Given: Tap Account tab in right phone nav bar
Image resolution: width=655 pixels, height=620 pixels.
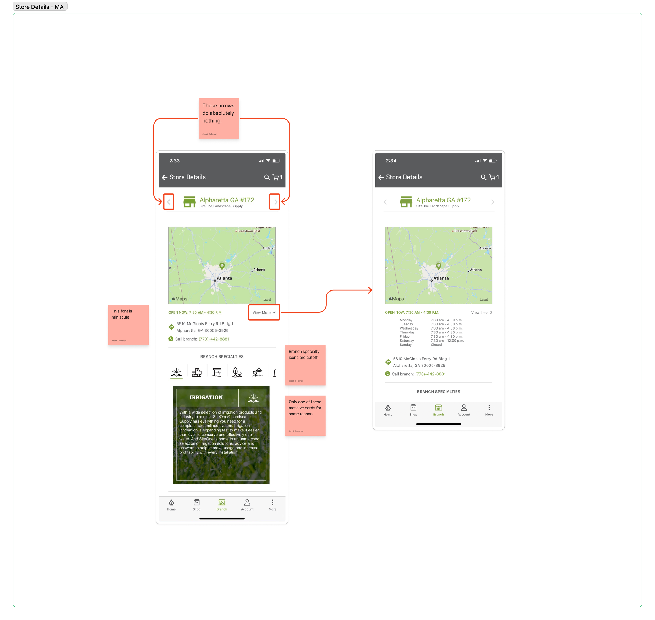Looking at the screenshot, I should click(x=463, y=410).
